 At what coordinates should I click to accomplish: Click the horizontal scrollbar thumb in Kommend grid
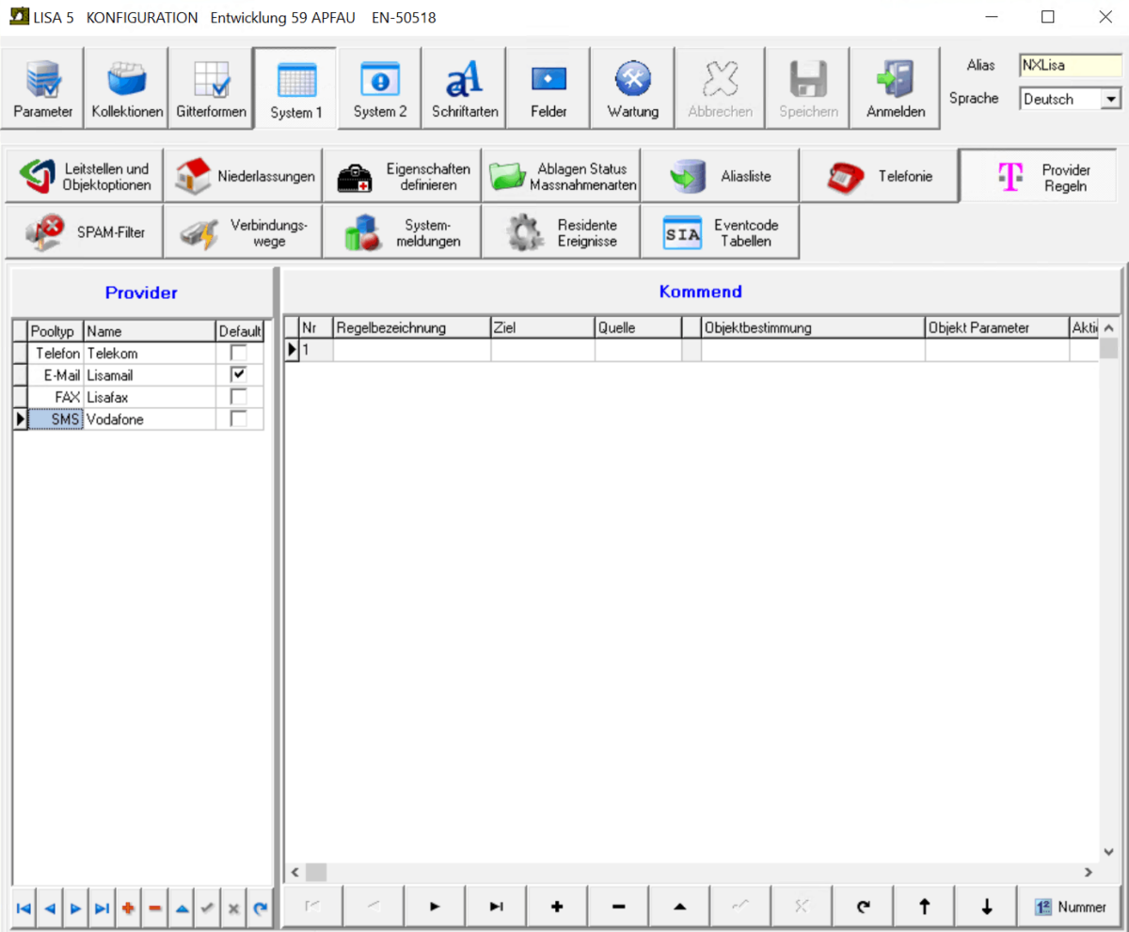(x=315, y=873)
